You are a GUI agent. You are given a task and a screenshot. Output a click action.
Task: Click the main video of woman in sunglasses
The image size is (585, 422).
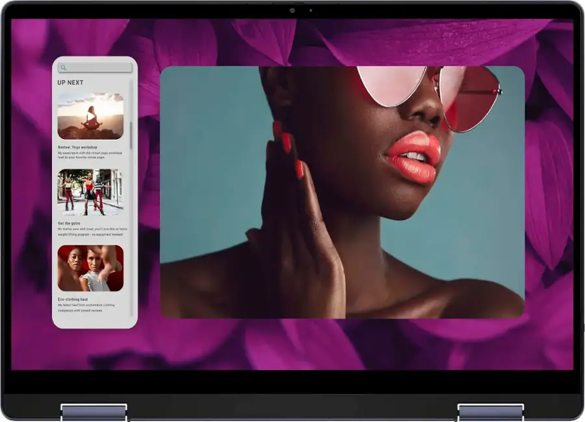point(342,192)
